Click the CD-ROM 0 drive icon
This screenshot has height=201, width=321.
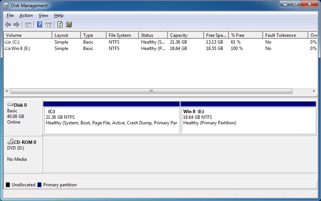pos(11,142)
